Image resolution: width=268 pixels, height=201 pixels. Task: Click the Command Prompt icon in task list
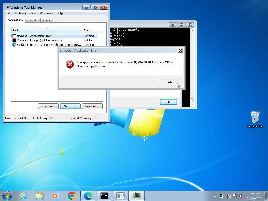(x=14, y=40)
